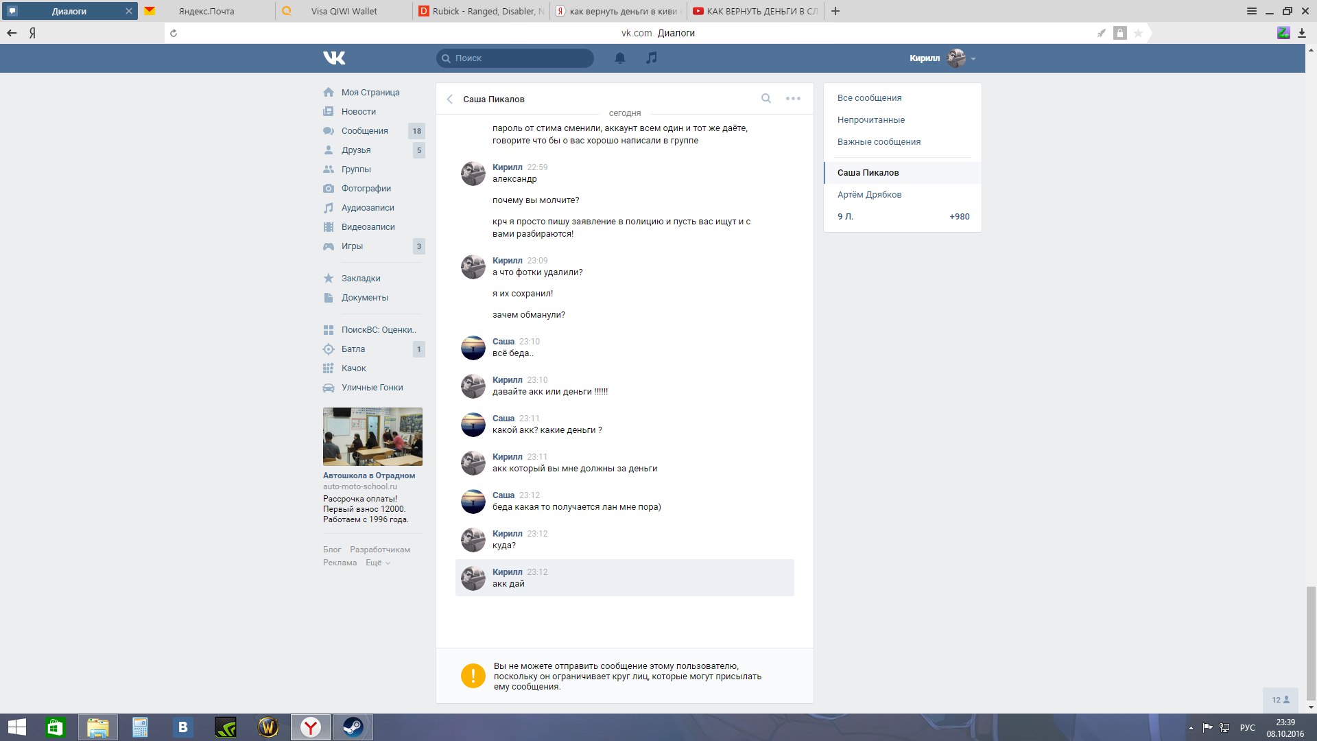Click Саша's avatar on the 23:10 message

[x=473, y=348]
